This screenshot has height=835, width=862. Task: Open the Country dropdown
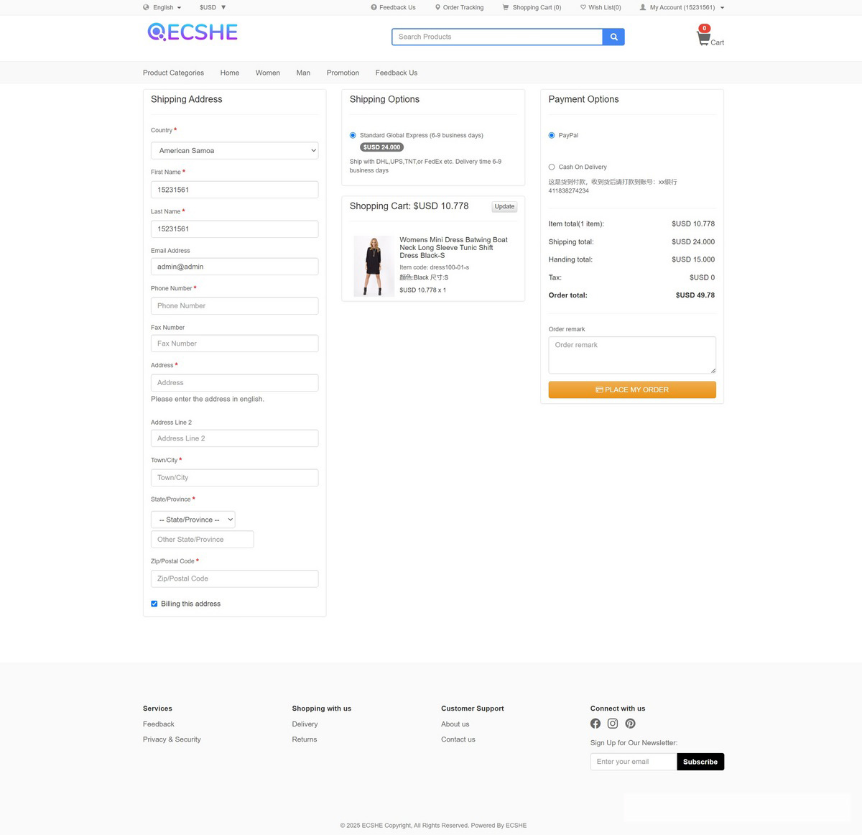pyautogui.click(x=234, y=151)
